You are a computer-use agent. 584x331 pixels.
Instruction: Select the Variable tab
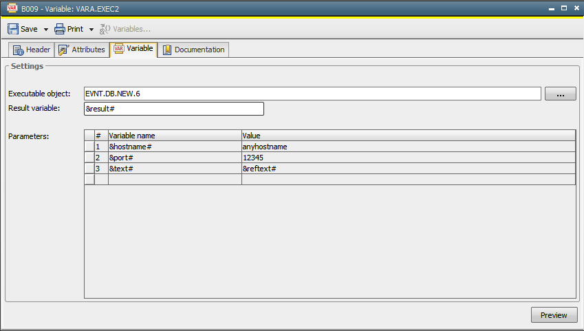[133, 49]
